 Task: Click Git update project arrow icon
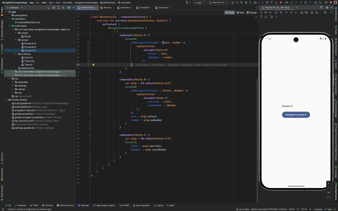(292, 3)
